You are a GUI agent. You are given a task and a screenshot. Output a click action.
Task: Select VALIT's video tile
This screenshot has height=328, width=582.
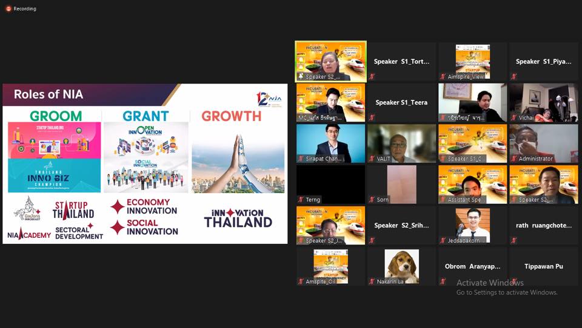(x=401, y=143)
